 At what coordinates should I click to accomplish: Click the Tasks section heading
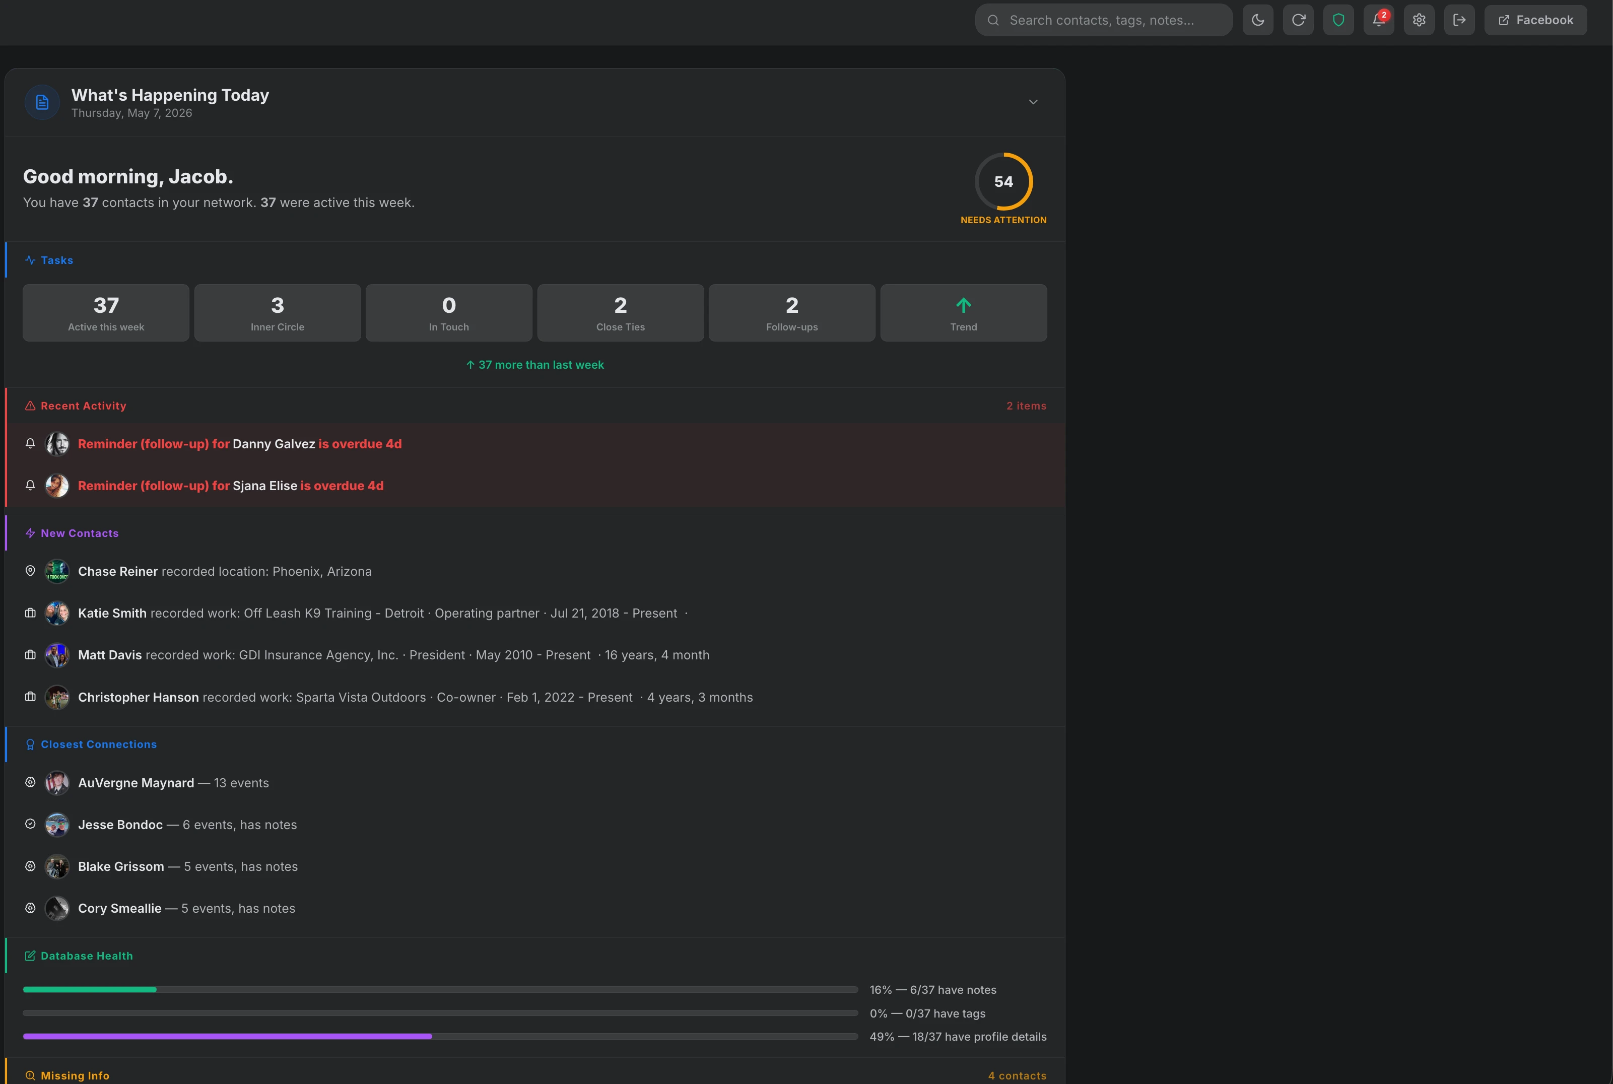57,260
